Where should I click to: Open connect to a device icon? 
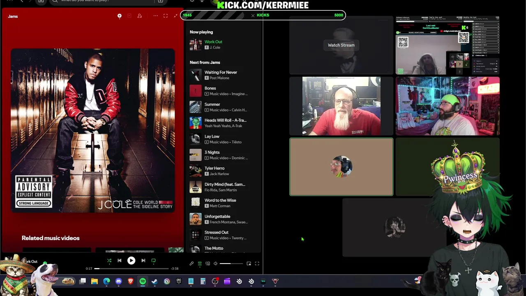coord(208,264)
